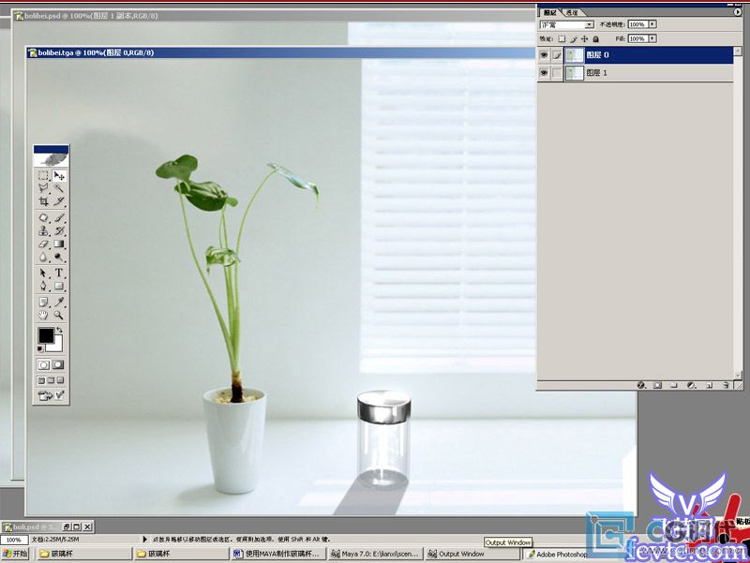Screen dimensions: 750x563
Task: Open the Maya 7.0 taskbar button
Action: (373, 555)
